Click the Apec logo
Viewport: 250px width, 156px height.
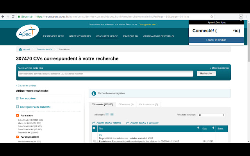click(27, 32)
